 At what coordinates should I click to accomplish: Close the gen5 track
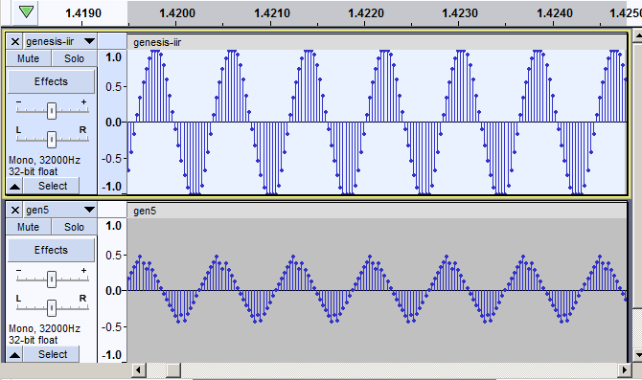coord(15,211)
